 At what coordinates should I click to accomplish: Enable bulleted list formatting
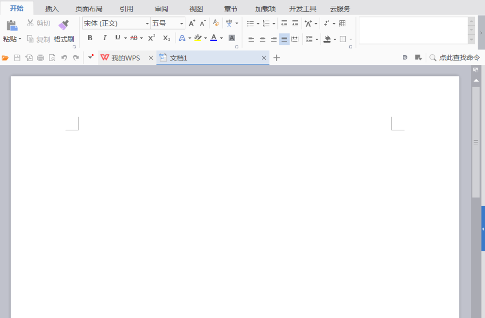click(249, 23)
